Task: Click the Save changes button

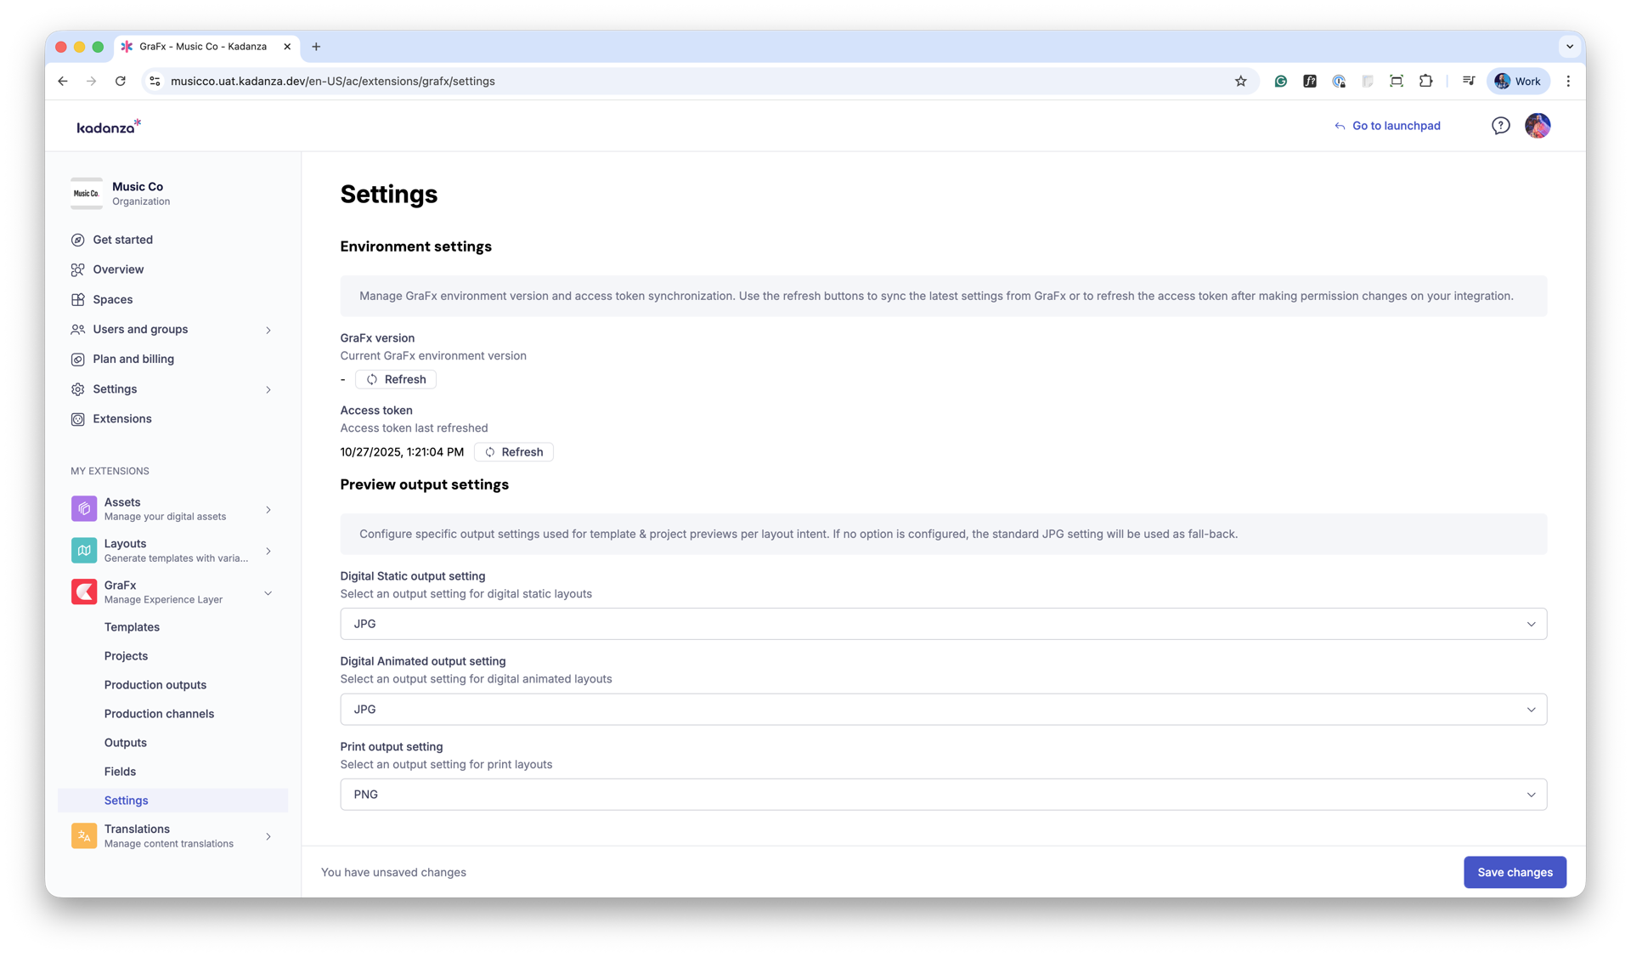Action: coord(1514,873)
